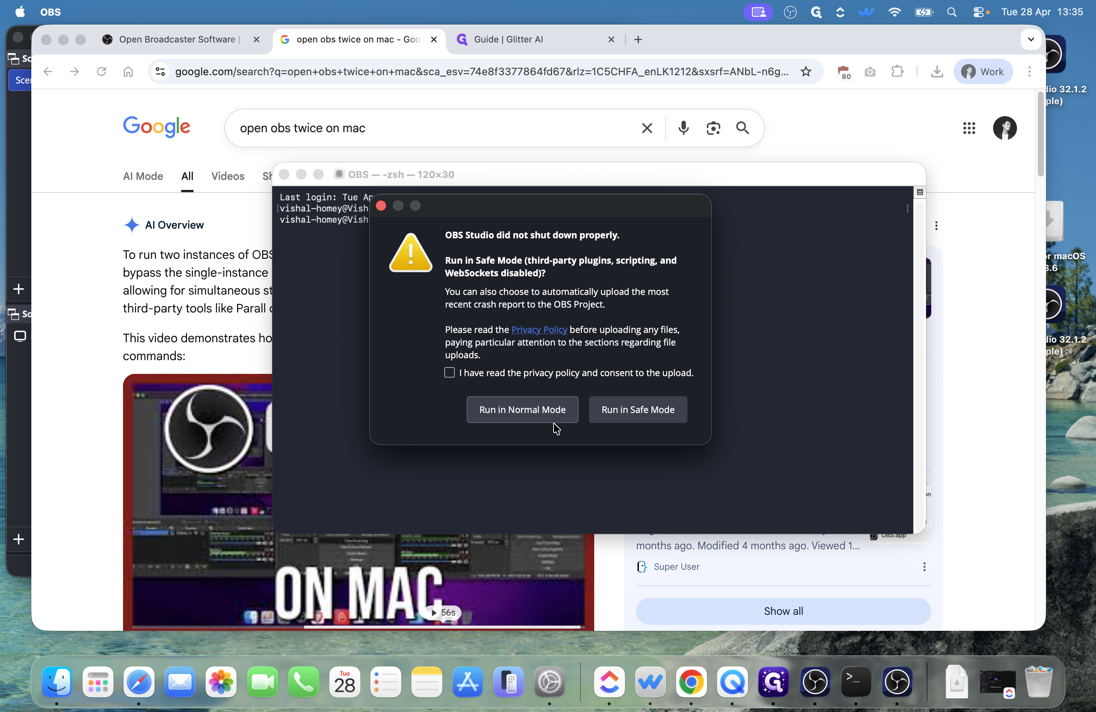Image resolution: width=1096 pixels, height=712 pixels.
Task: Open Spotlight search in menu bar
Action: point(951,12)
